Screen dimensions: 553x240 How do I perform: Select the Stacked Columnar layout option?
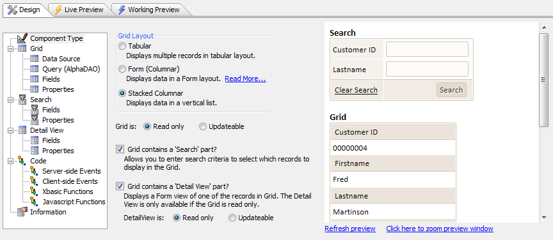tap(122, 93)
